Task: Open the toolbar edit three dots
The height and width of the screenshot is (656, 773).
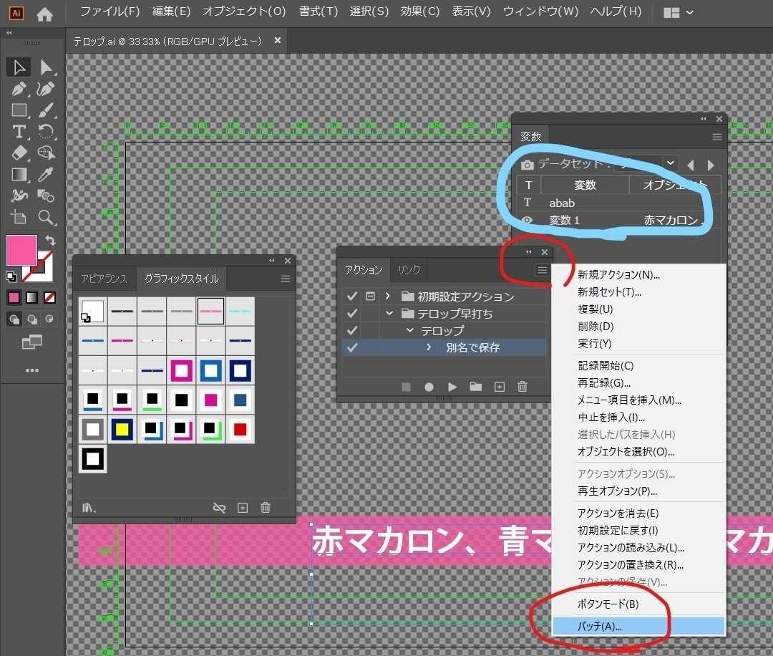Action: 32,370
